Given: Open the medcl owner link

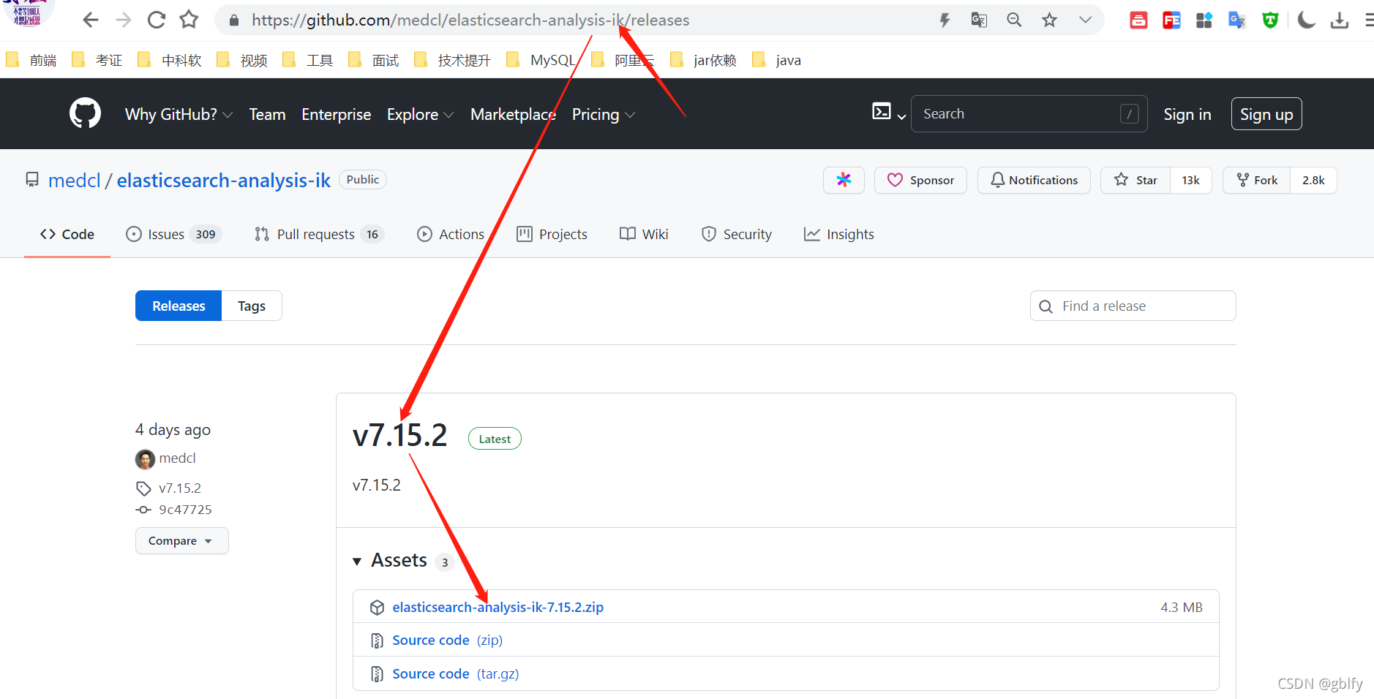Looking at the screenshot, I should (74, 180).
